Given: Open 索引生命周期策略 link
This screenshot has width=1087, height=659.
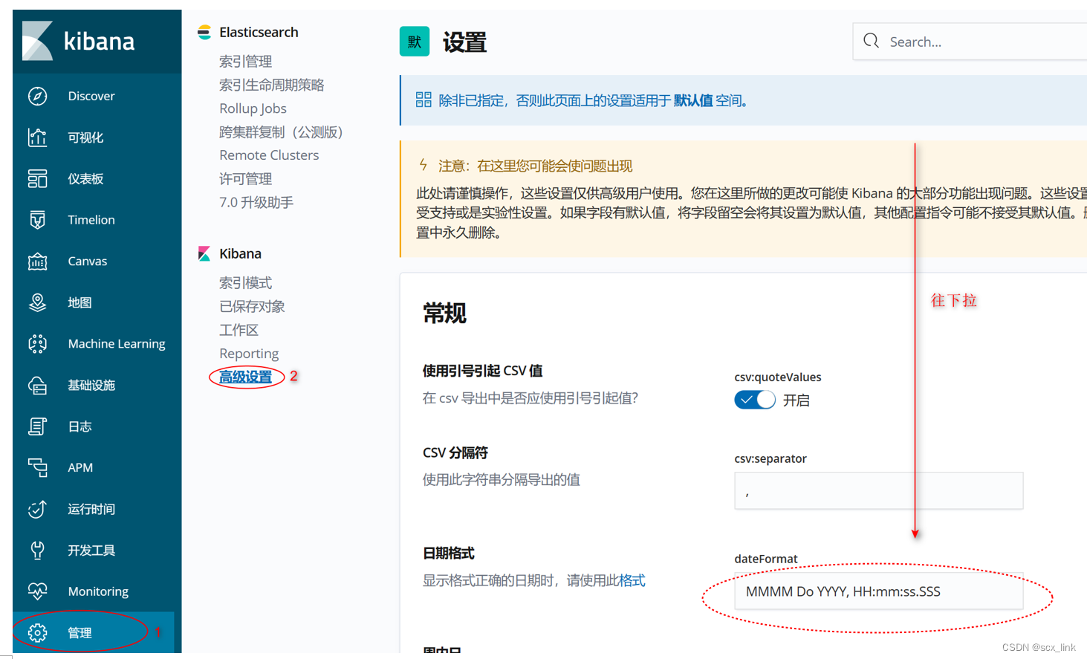Looking at the screenshot, I should pos(272,85).
